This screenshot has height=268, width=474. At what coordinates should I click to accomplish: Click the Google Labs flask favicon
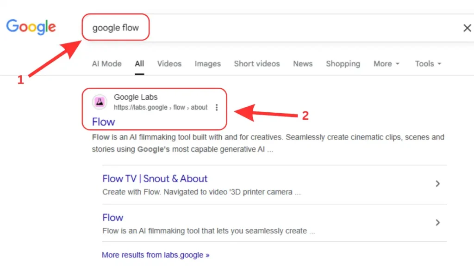[x=99, y=102]
